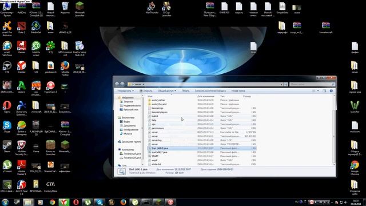Viewport: 366px width, 206px height.
Task: Open the Mail.Ru Agent shortcut
Action: point(36,48)
